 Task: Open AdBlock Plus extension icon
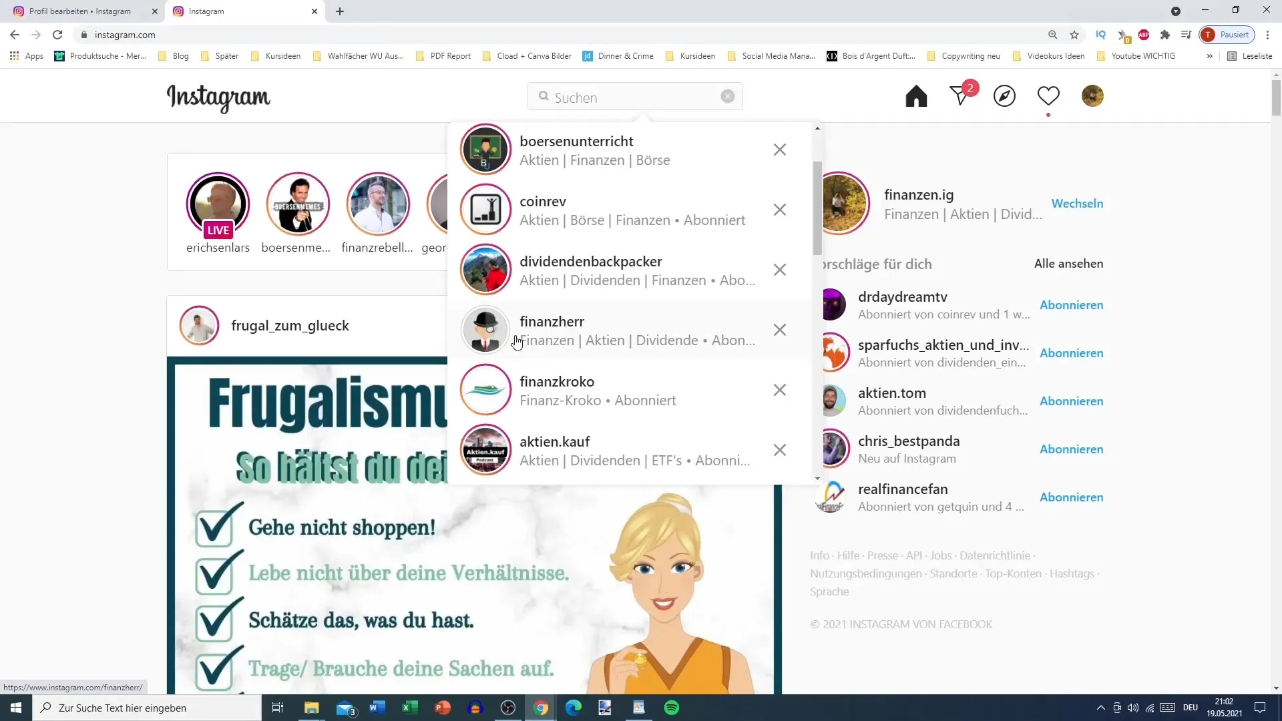point(1144,35)
